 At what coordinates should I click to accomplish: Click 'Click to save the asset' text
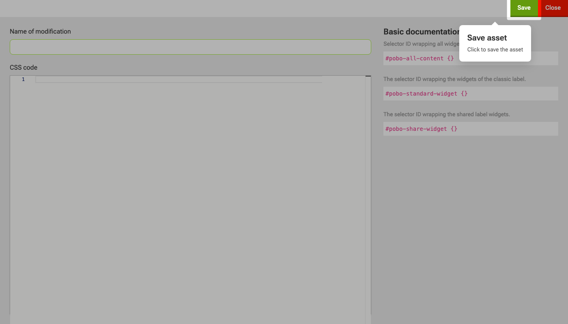[x=495, y=49]
